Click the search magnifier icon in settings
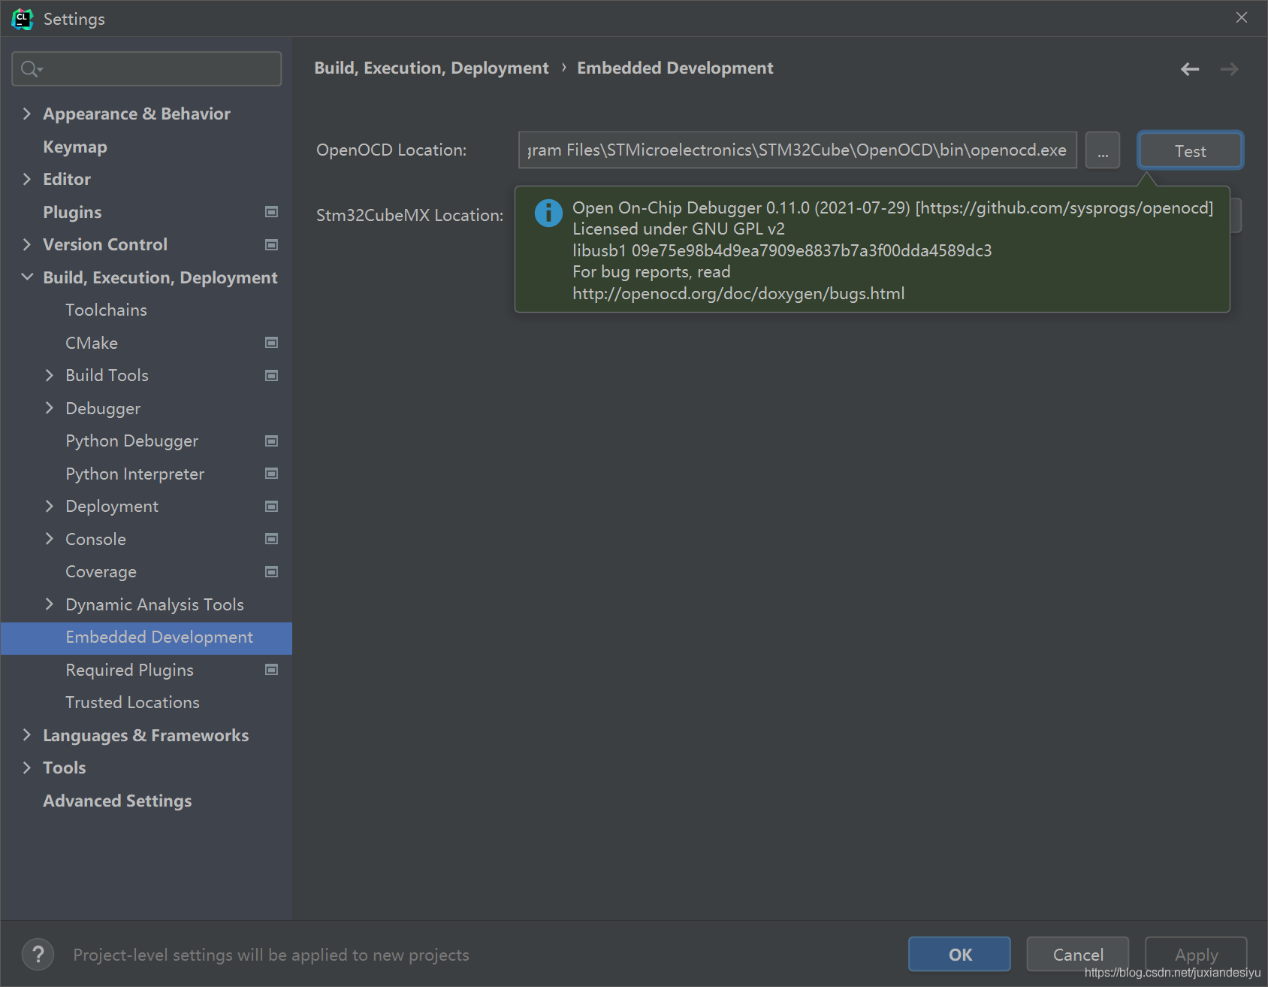The height and width of the screenshot is (987, 1268). coord(31,69)
